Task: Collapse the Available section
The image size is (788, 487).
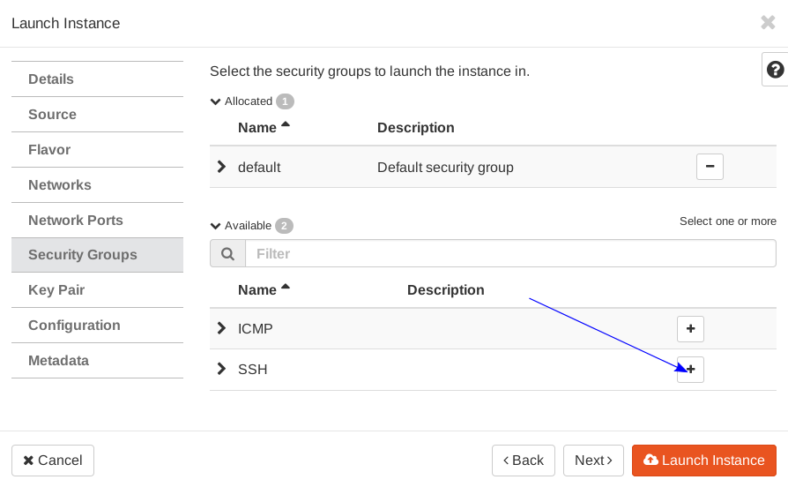Action: (216, 226)
